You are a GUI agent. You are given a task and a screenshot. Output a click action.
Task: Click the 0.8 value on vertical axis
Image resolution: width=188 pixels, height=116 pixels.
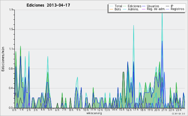click(11, 69)
